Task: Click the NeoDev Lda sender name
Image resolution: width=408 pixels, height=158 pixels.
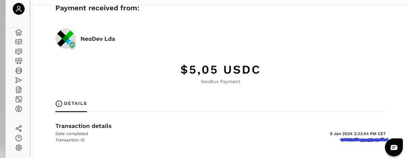Action: pyautogui.click(x=98, y=39)
